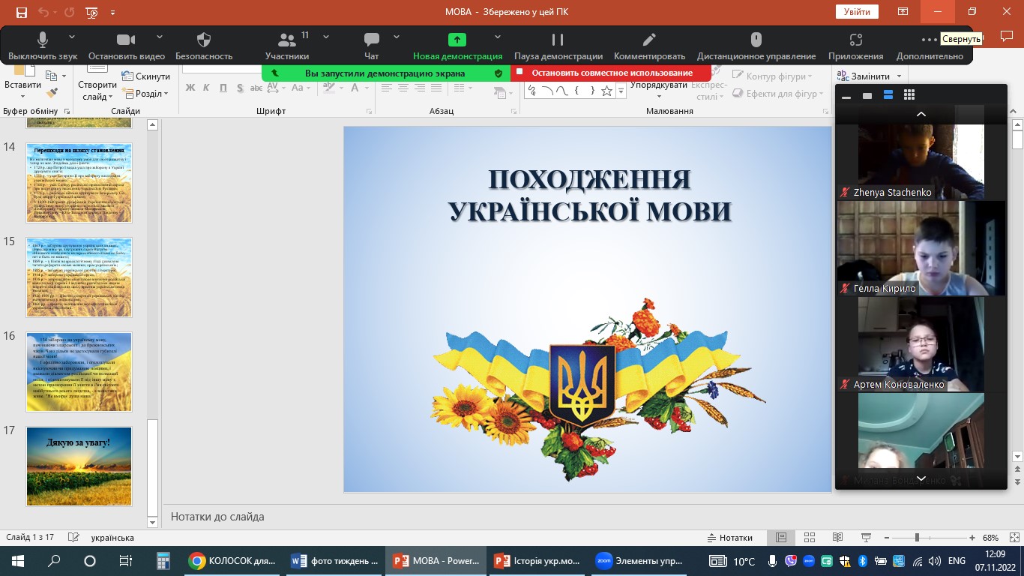Open Zoom More options ellipsis
The height and width of the screenshot is (576, 1024).
929,46
